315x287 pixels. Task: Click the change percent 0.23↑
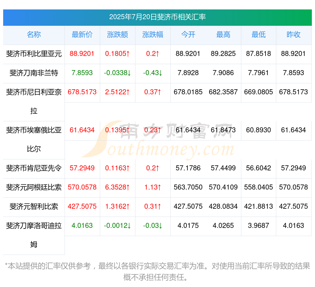coord(153,130)
